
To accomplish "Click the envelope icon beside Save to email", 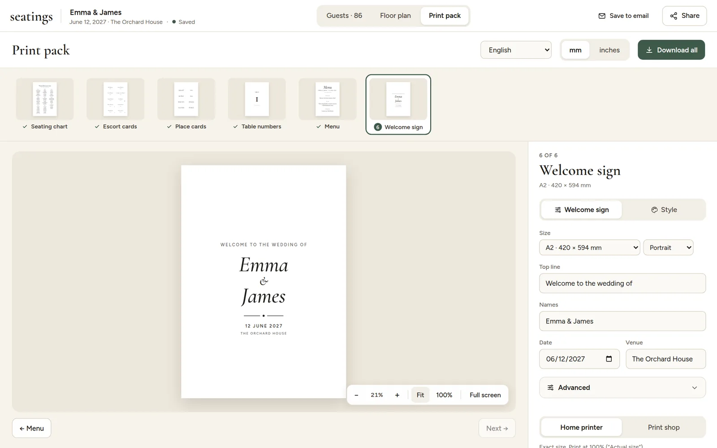I will (602, 16).
